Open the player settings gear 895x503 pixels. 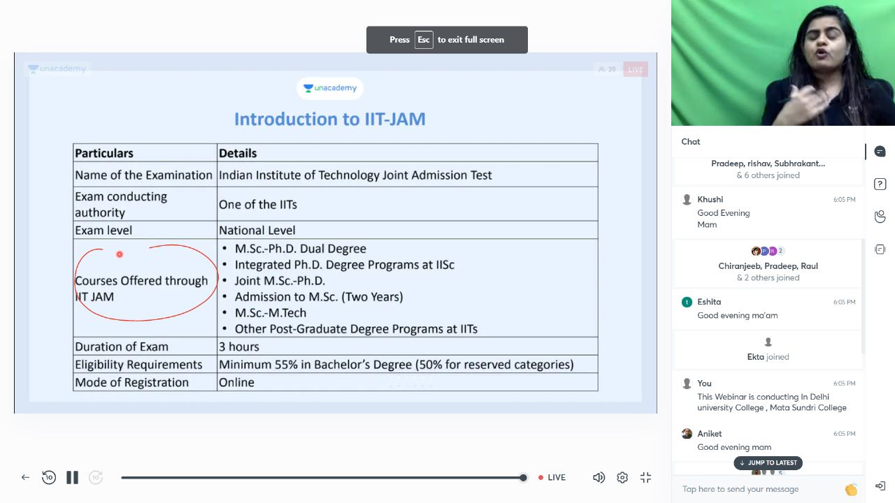622,477
